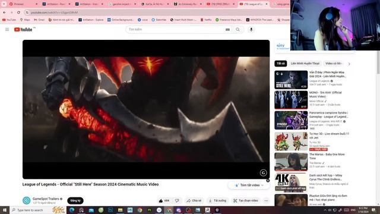The width and height of the screenshot is (380, 214).
Task: Open the on-screen keyboard icon in search box
Action: coord(227,30)
